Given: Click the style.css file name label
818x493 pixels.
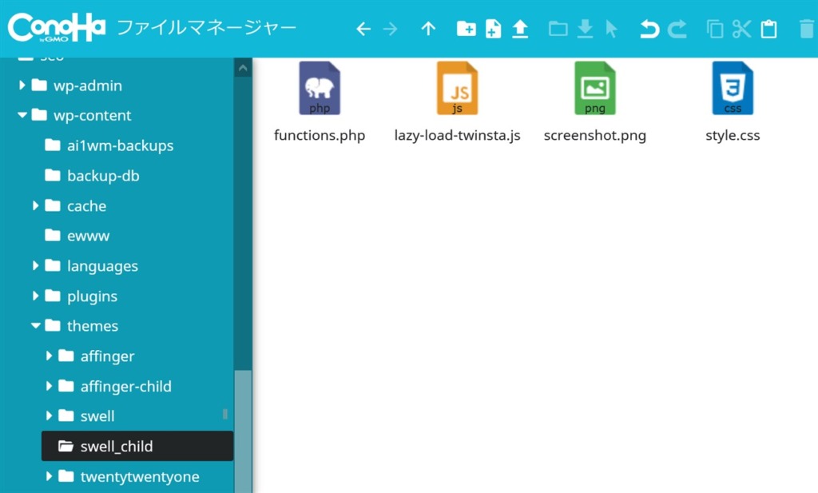Looking at the screenshot, I should coord(733,135).
